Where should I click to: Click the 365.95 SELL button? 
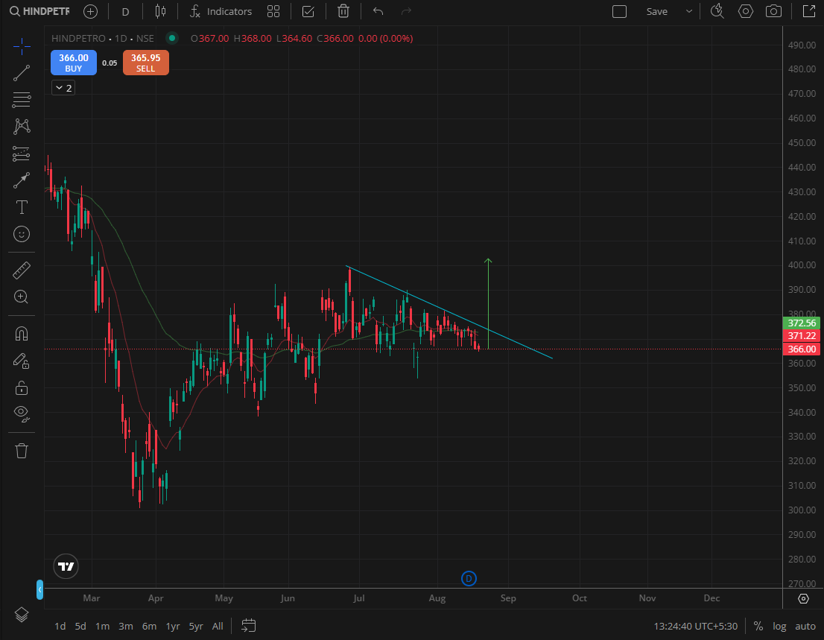[145, 63]
